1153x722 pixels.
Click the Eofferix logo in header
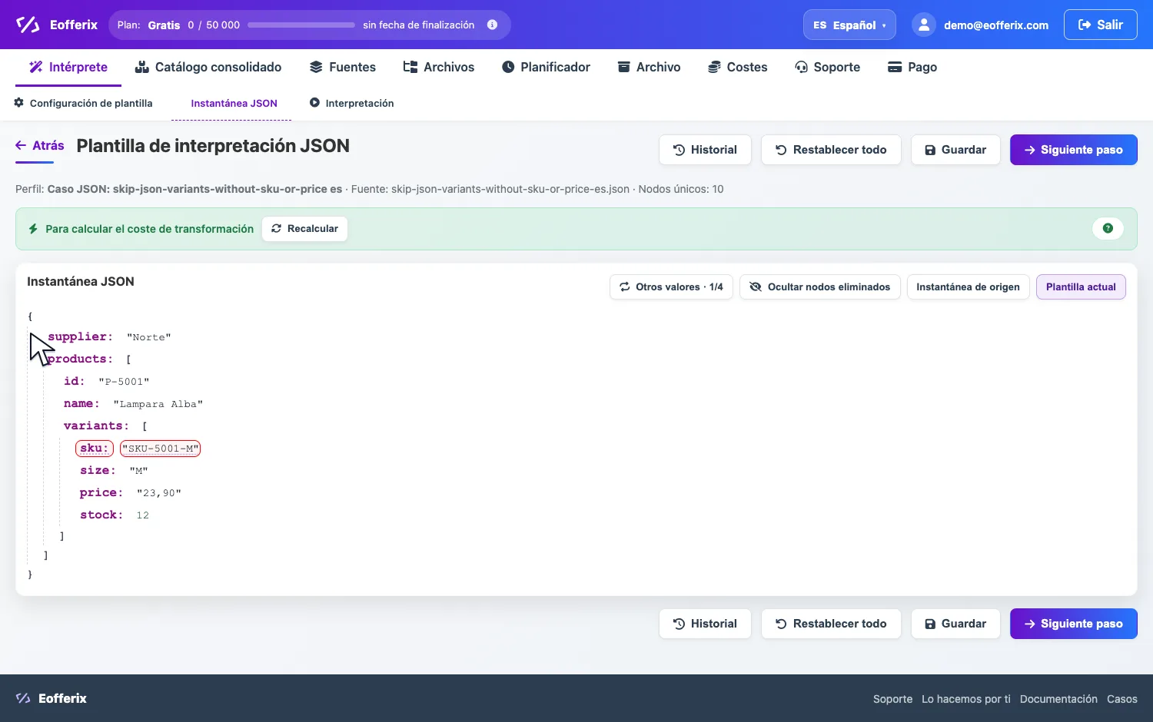click(57, 25)
